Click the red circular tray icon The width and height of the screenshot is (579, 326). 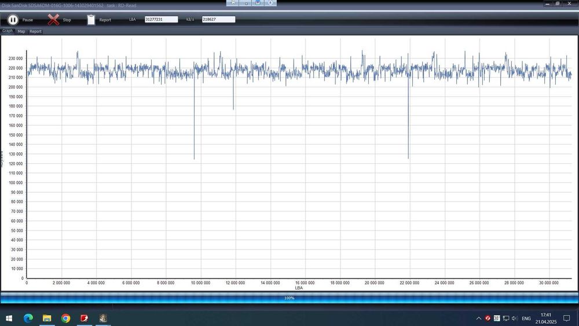(x=488, y=318)
